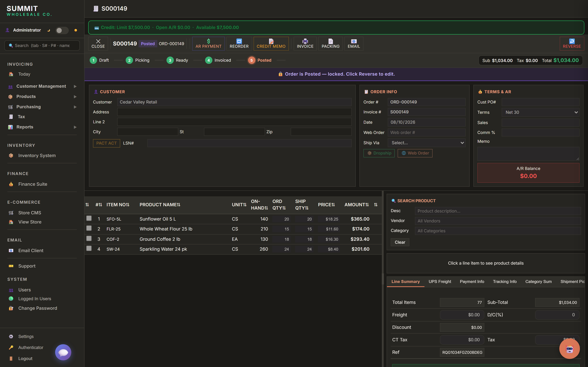Expand the Customer Management menu
This screenshot has width=588, height=367.
coord(42,86)
